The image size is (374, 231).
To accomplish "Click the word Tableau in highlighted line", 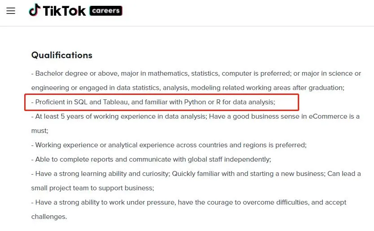I will tap(116, 102).
